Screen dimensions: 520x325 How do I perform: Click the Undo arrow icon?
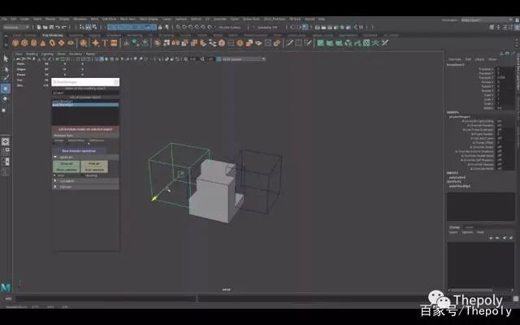point(58,27)
